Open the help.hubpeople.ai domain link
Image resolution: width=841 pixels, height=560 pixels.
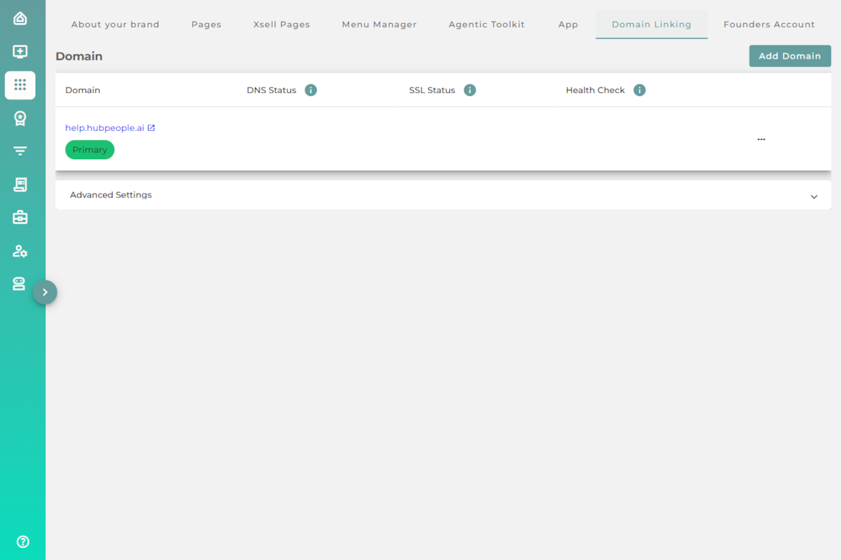104,128
